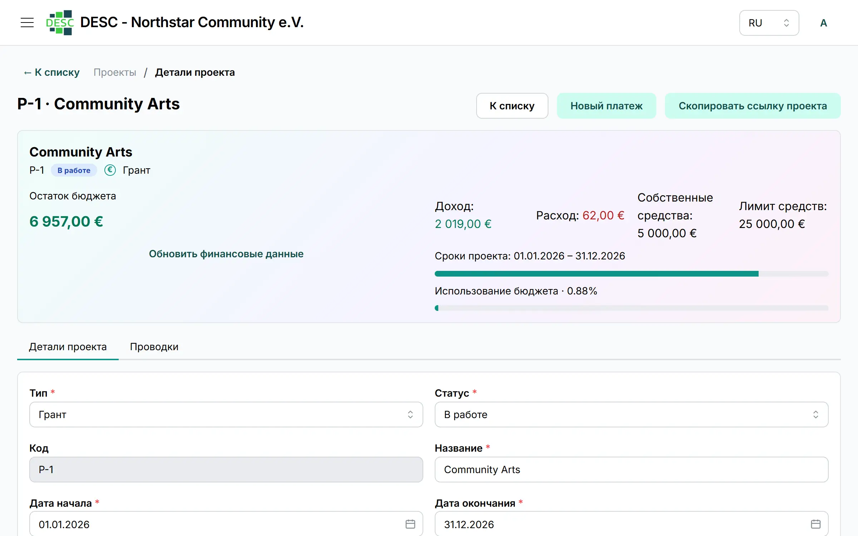Click the white 'К списку' button
This screenshot has width=858, height=536.
[512, 106]
